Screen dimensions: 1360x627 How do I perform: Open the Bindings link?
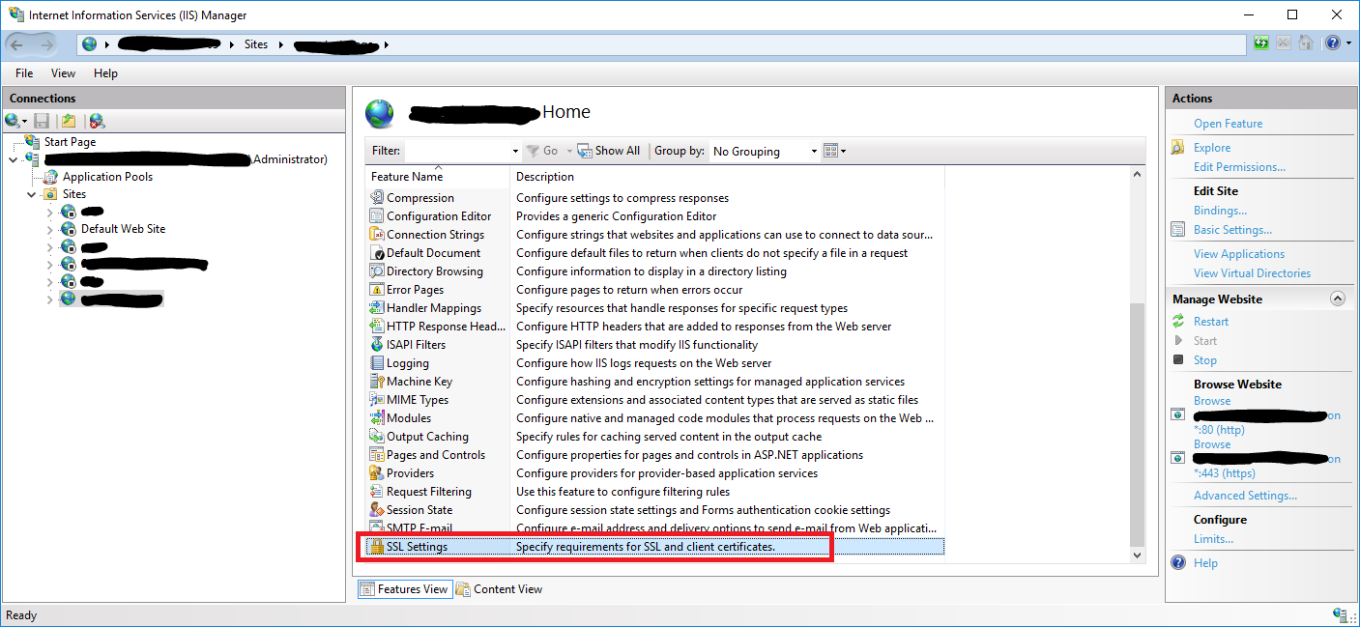pyautogui.click(x=1220, y=211)
